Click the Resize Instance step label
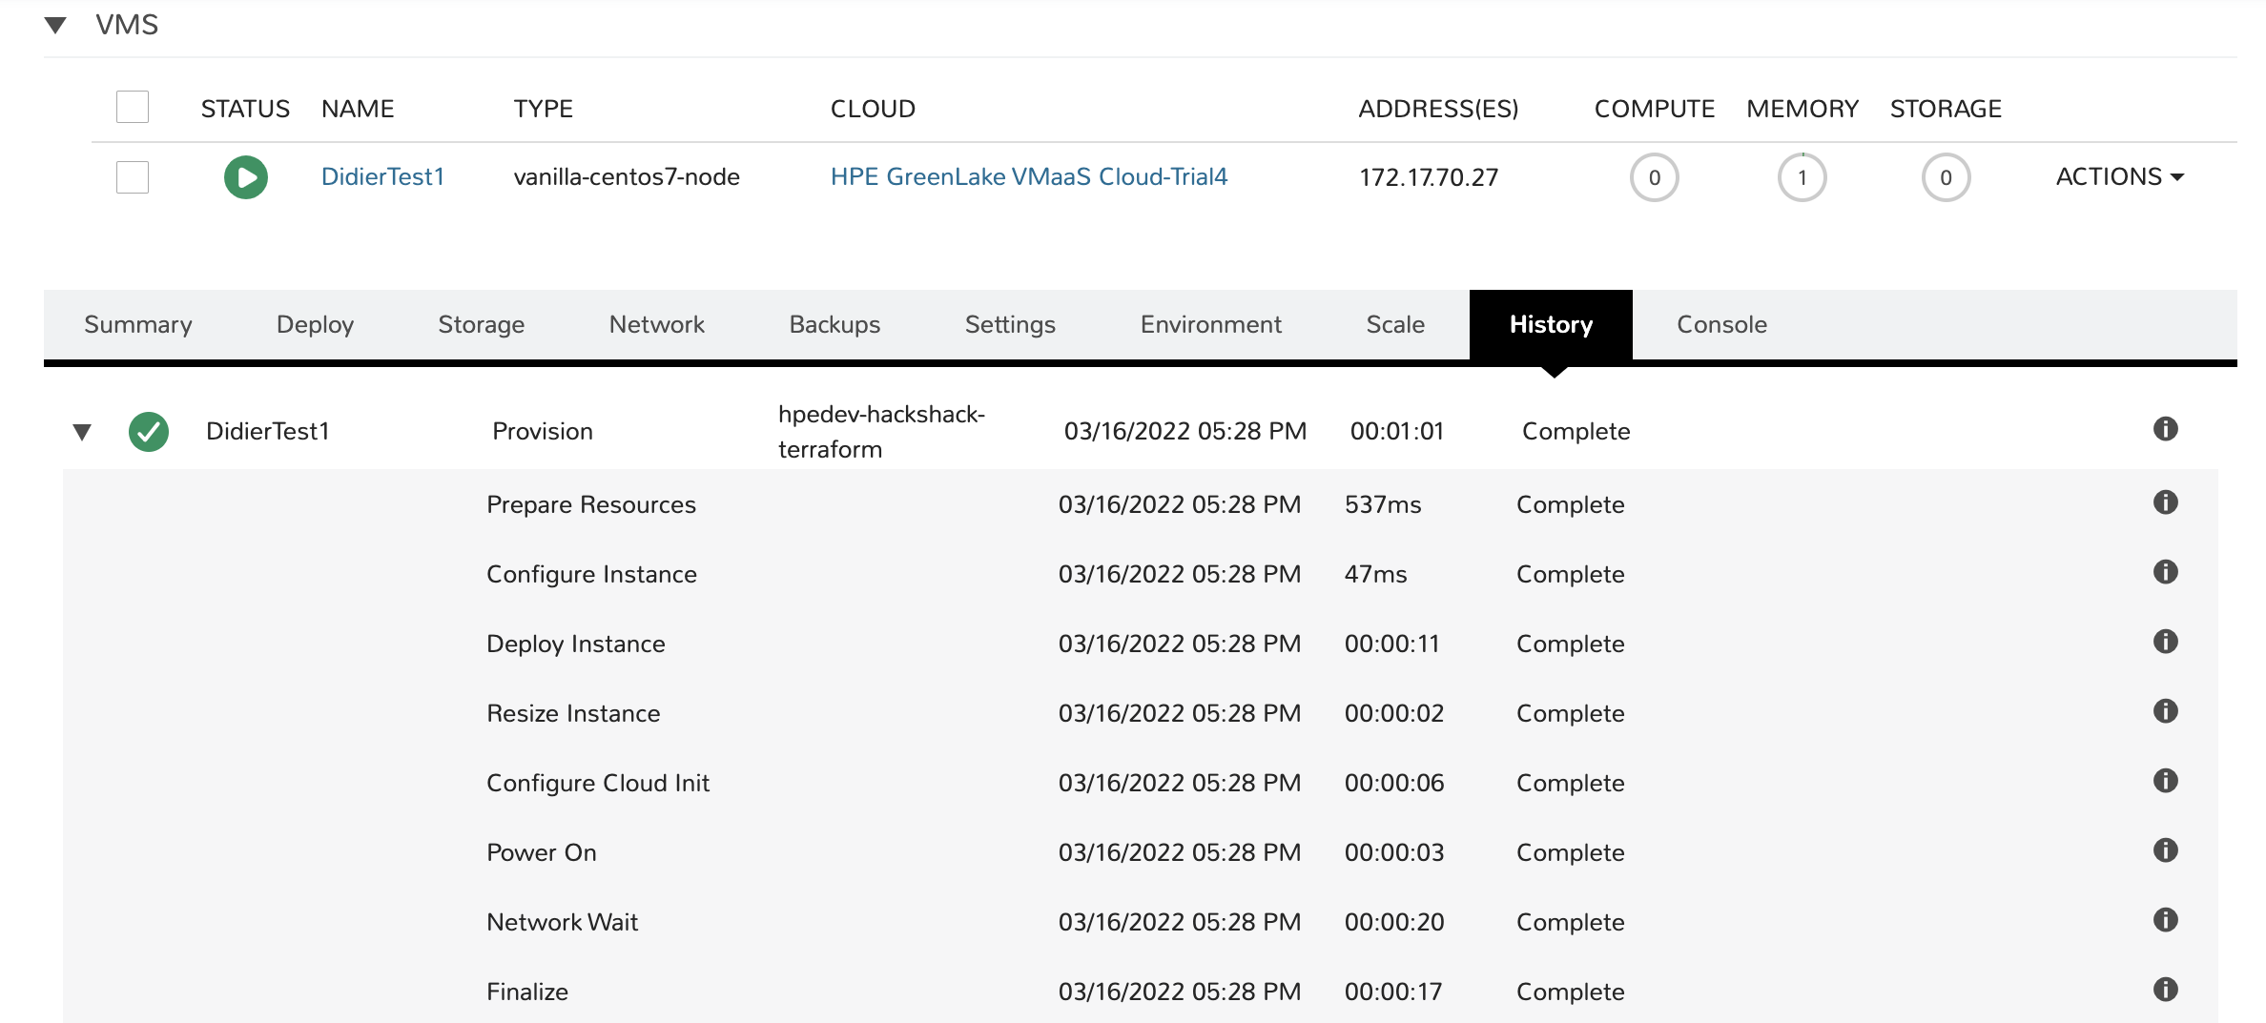The width and height of the screenshot is (2266, 1023). point(573,714)
